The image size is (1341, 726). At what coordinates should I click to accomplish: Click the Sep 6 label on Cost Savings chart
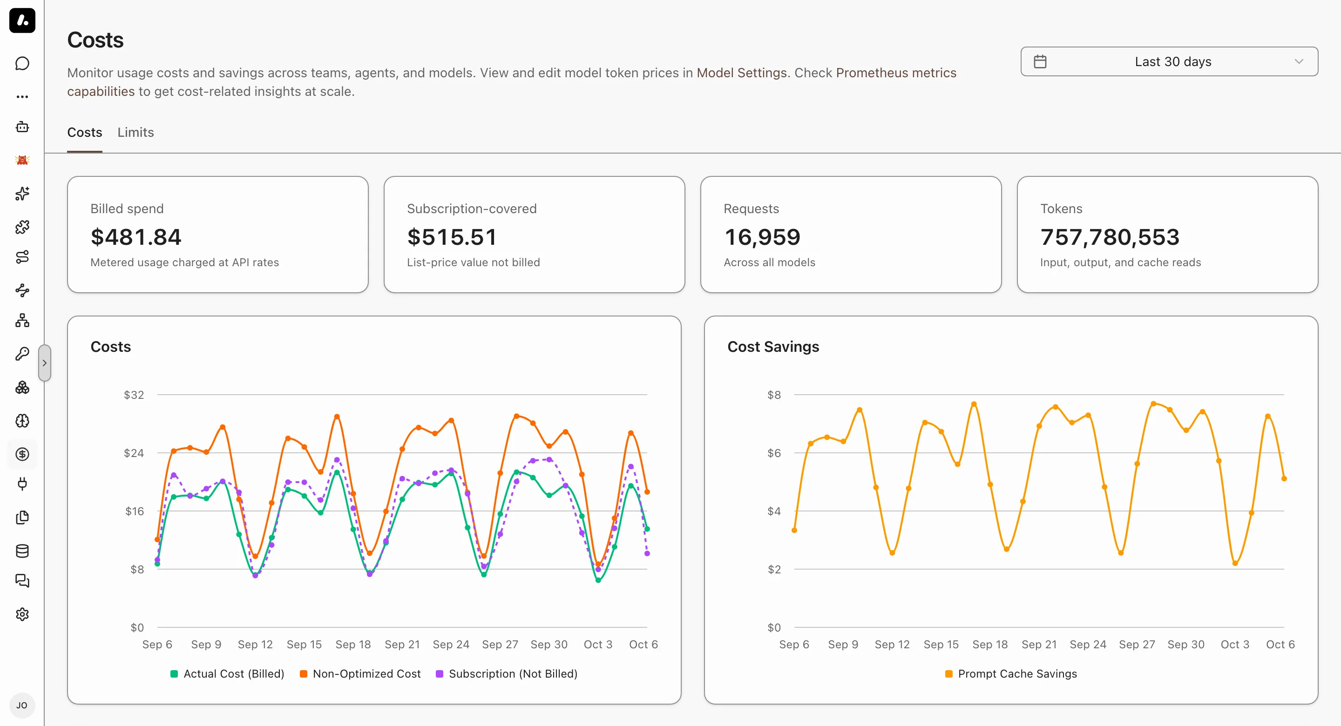[x=794, y=644]
